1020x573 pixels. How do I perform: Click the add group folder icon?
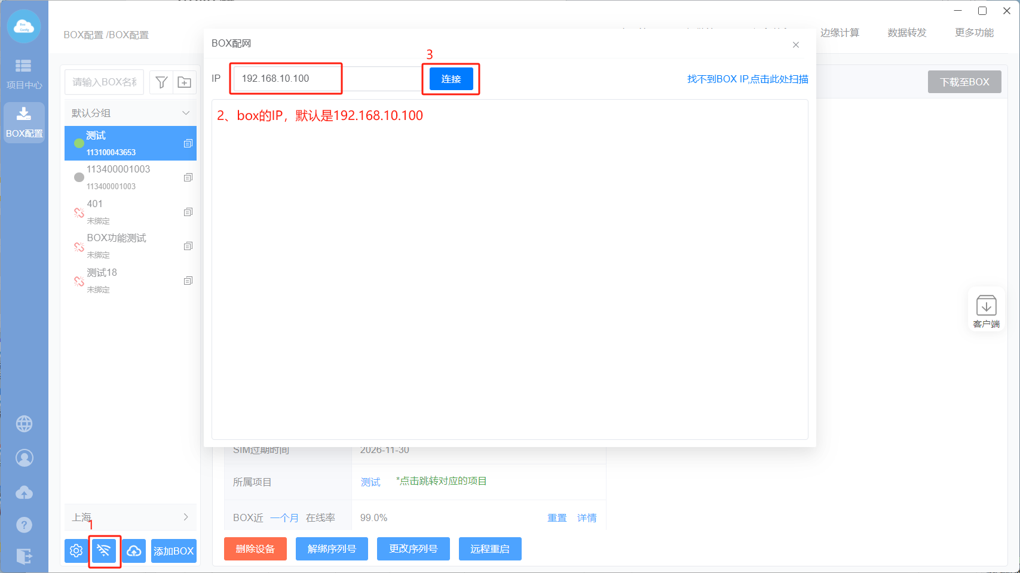pyautogui.click(x=185, y=82)
